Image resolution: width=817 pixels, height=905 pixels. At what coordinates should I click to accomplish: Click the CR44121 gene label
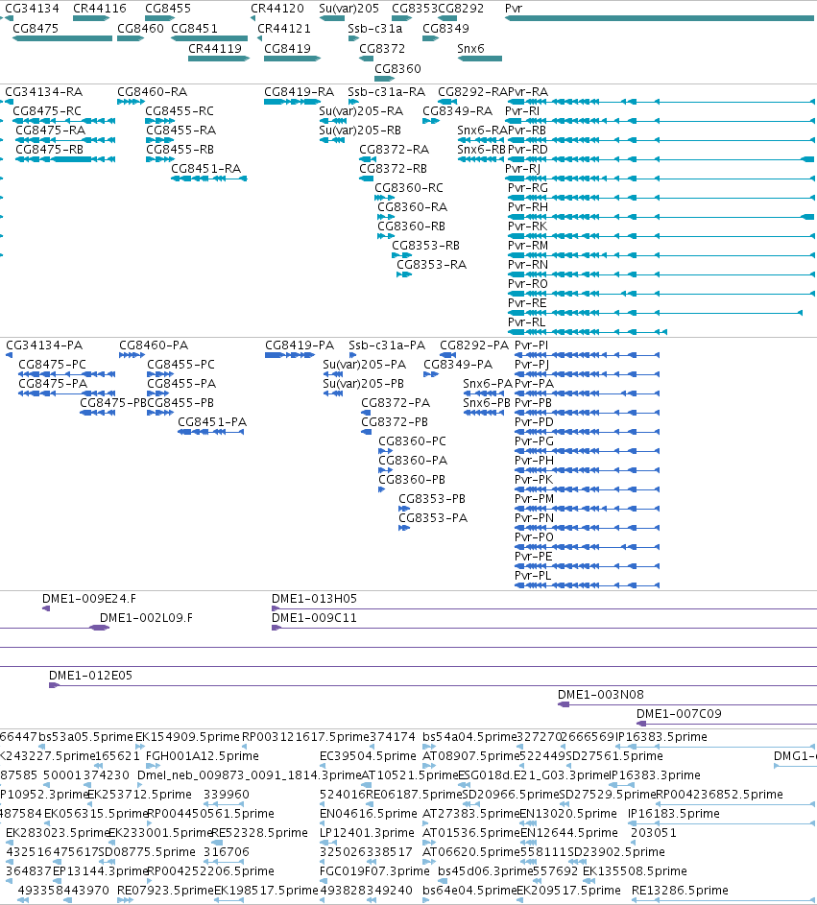(x=283, y=28)
